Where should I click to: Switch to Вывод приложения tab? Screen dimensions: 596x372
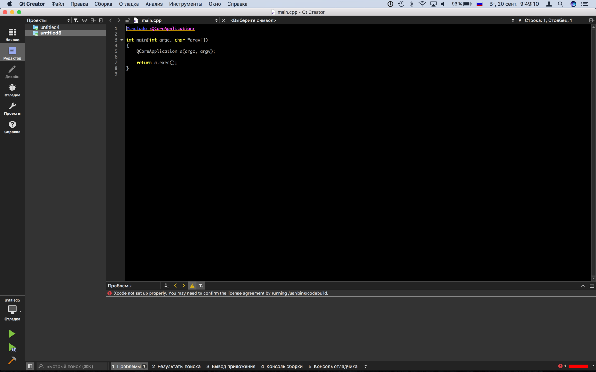pyautogui.click(x=231, y=366)
